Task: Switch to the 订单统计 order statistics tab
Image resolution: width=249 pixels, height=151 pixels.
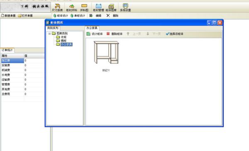Action: tap(7, 50)
